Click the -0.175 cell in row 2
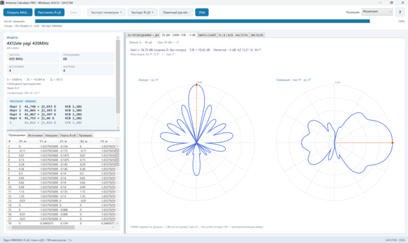 click(x=69, y=151)
